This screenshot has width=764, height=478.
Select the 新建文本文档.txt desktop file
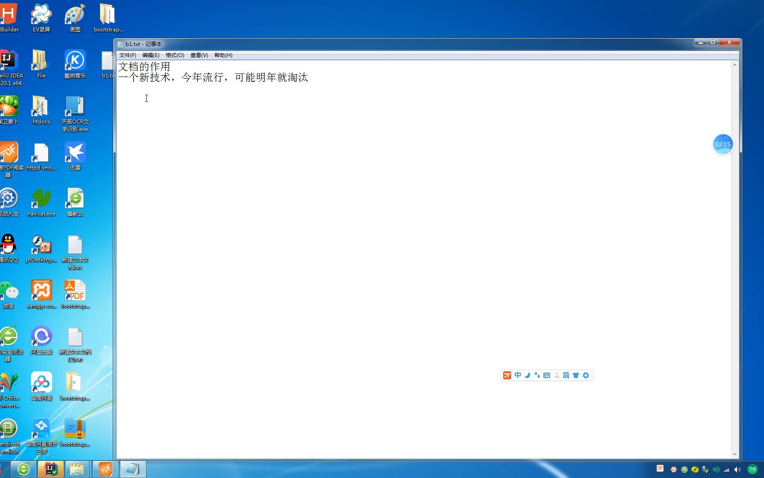click(75, 252)
